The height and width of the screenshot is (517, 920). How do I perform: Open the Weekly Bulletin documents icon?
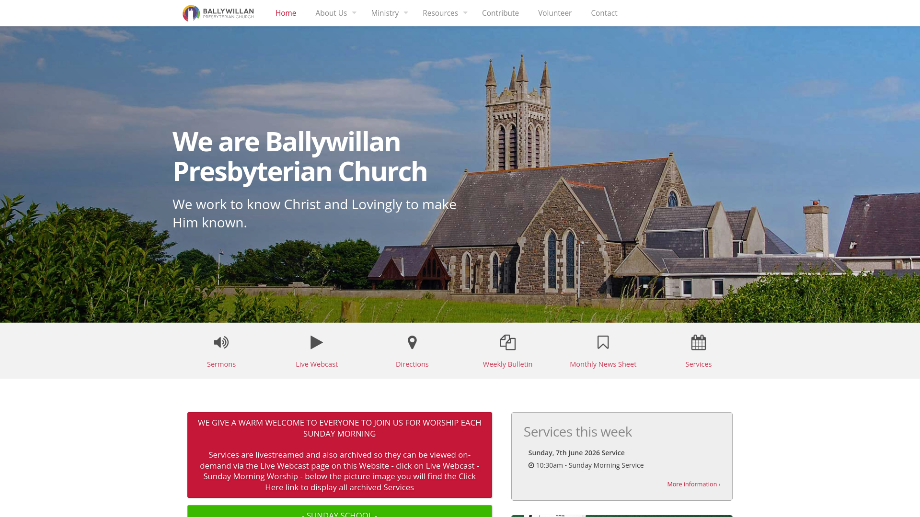(x=507, y=342)
